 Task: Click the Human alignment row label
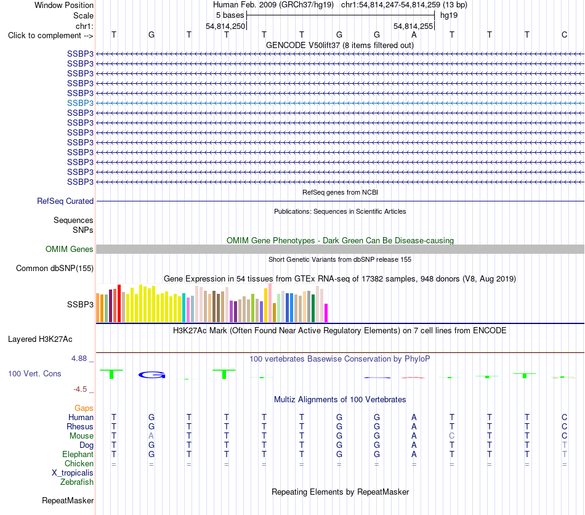pyautogui.click(x=81, y=417)
